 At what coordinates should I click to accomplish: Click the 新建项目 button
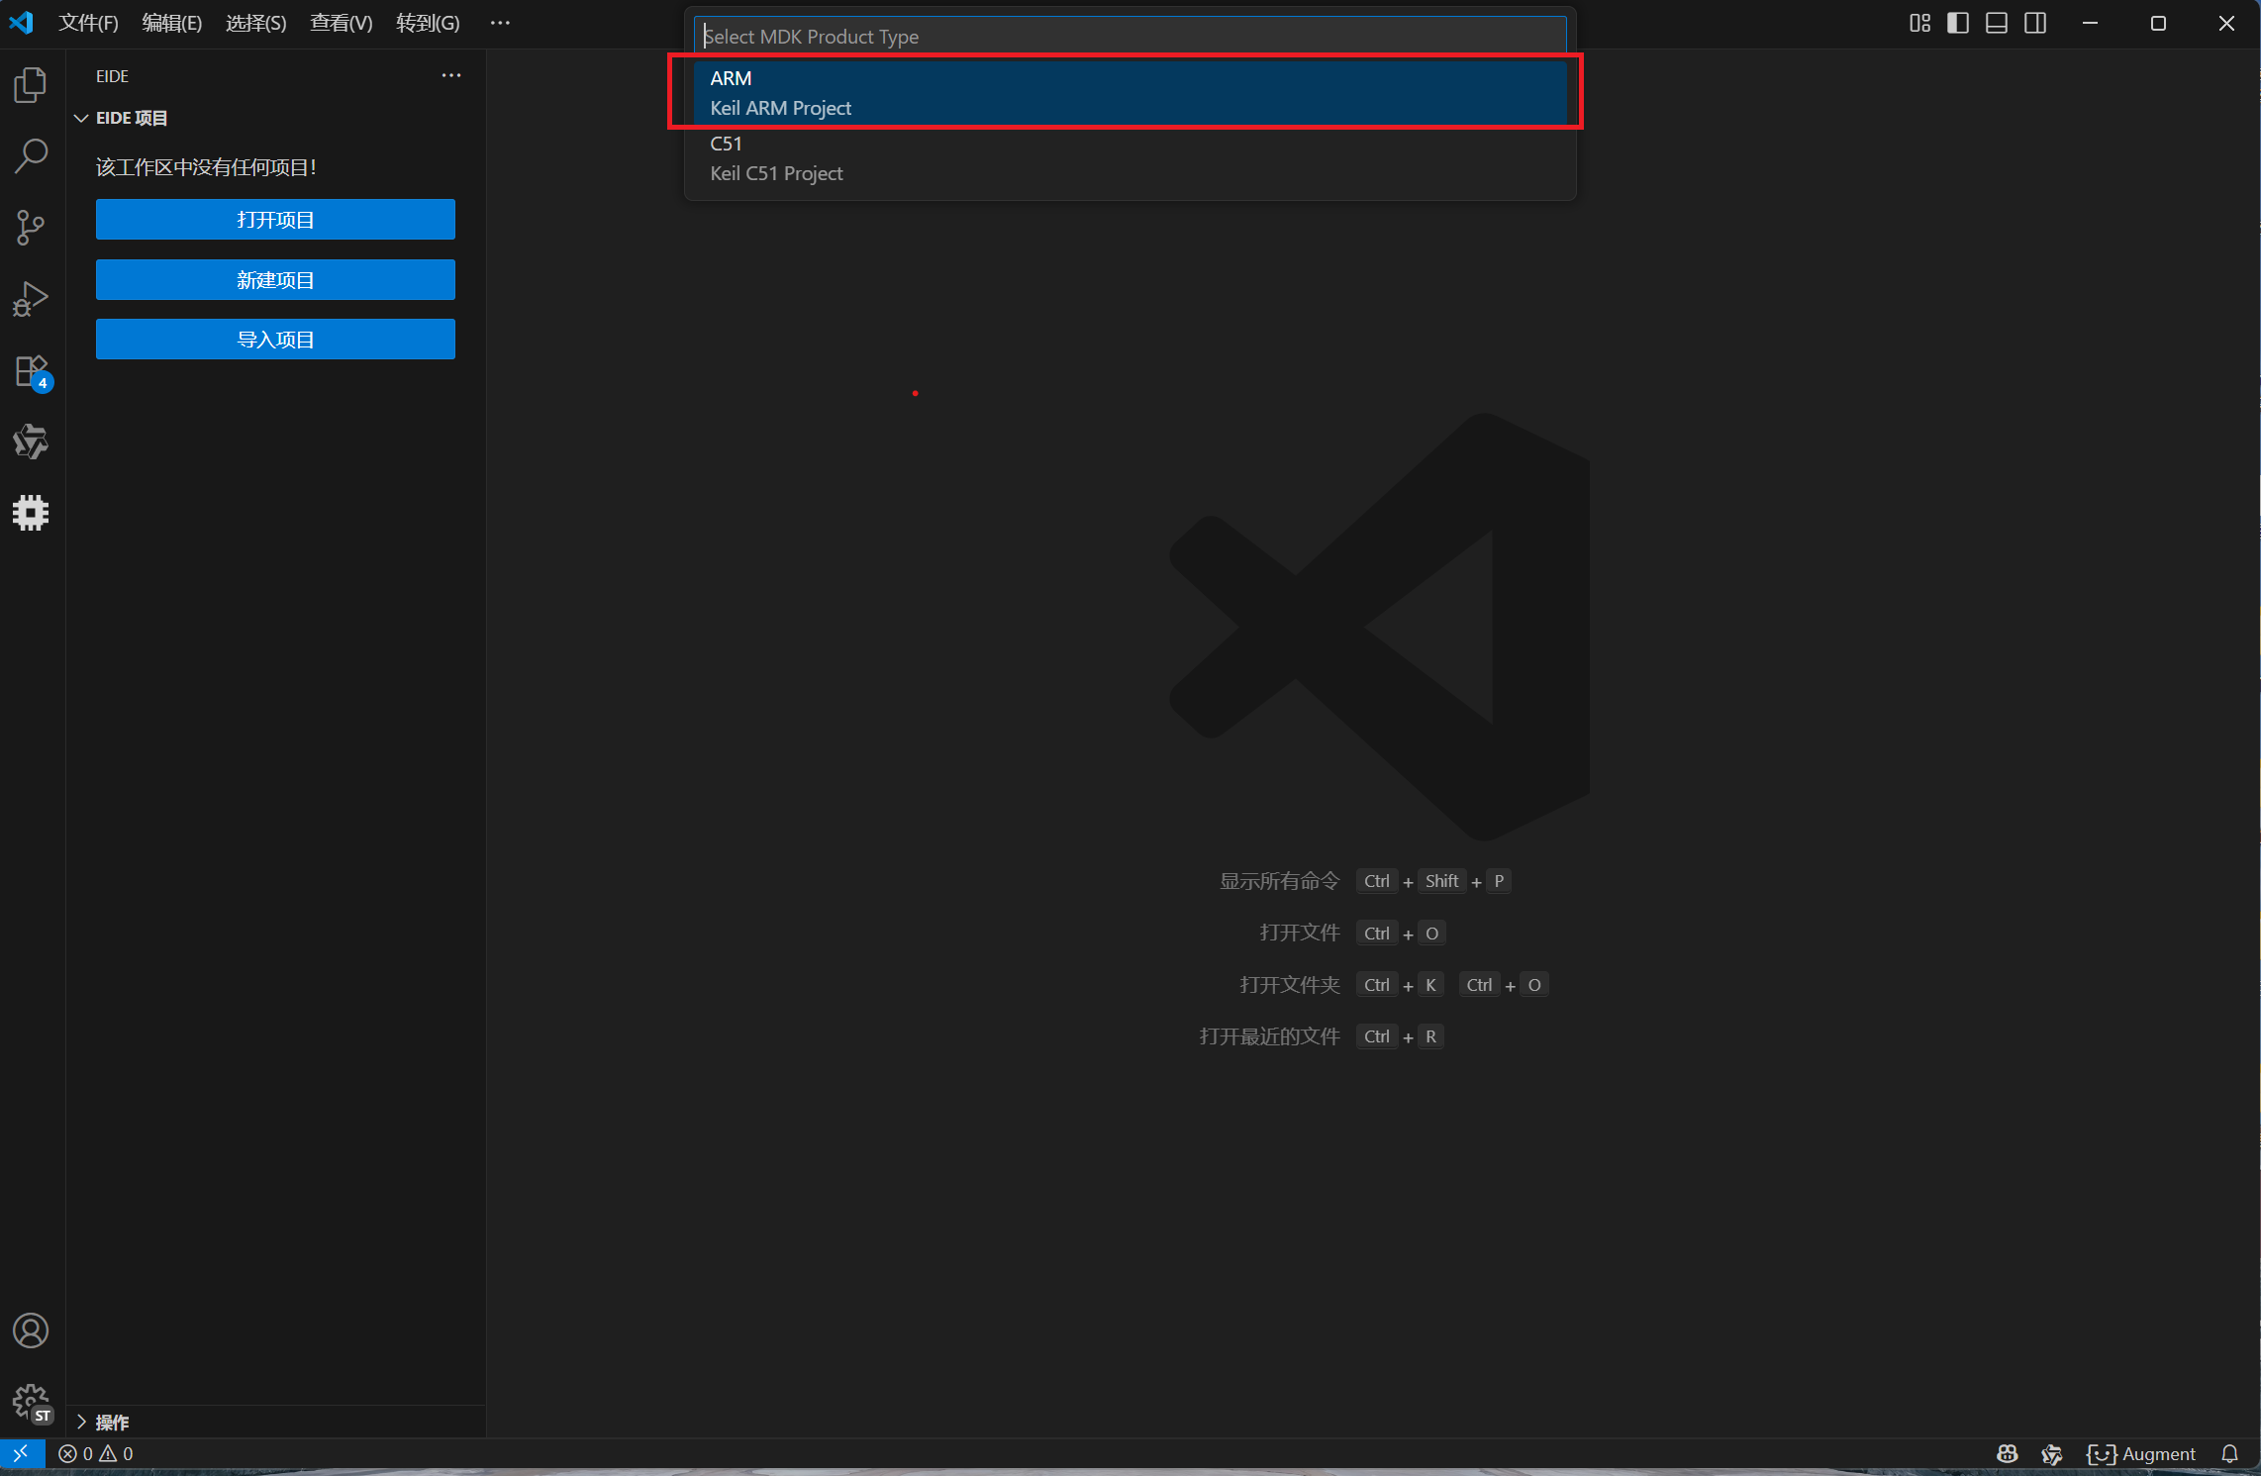pyautogui.click(x=275, y=280)
